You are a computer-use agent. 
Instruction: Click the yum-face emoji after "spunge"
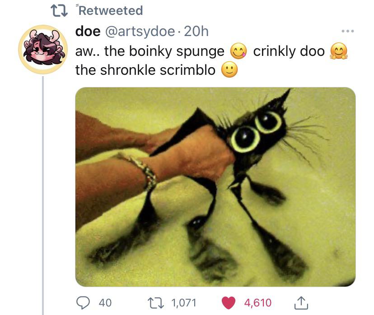click(238, 51)
